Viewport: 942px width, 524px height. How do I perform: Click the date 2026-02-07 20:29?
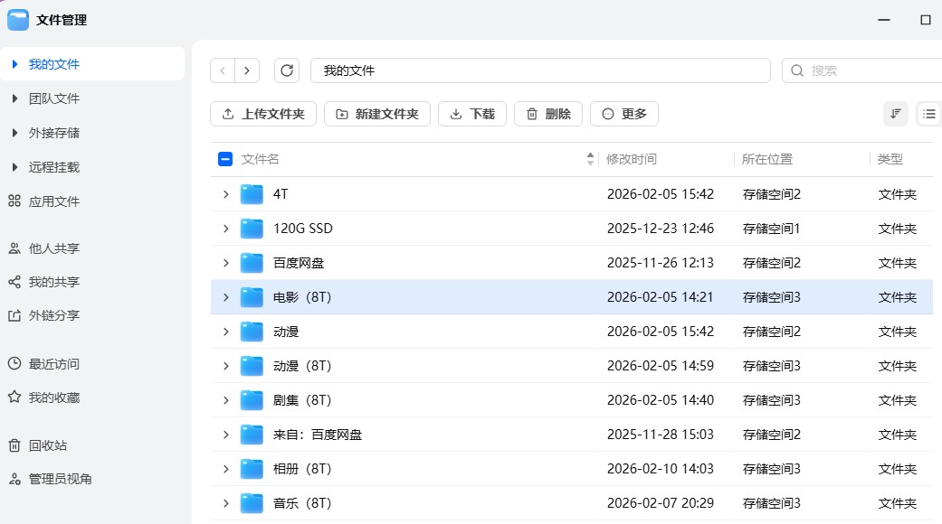point(661,503)
